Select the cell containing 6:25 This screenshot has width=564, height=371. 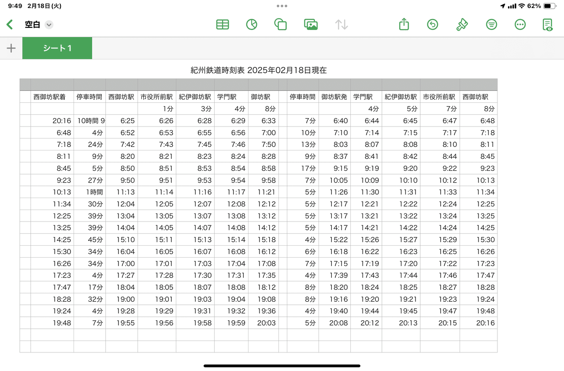coord(122,121)
